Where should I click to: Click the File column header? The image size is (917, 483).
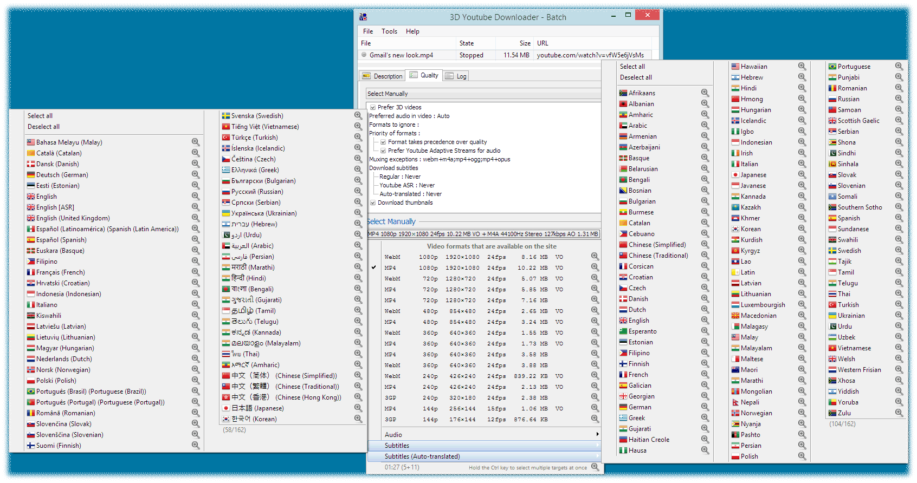point(406,43)
